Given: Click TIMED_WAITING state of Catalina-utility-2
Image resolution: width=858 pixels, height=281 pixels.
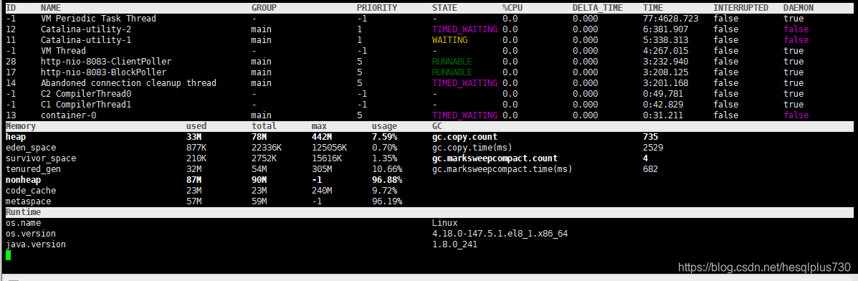Looking at the screenshot, I should click(x=464, y=29).
